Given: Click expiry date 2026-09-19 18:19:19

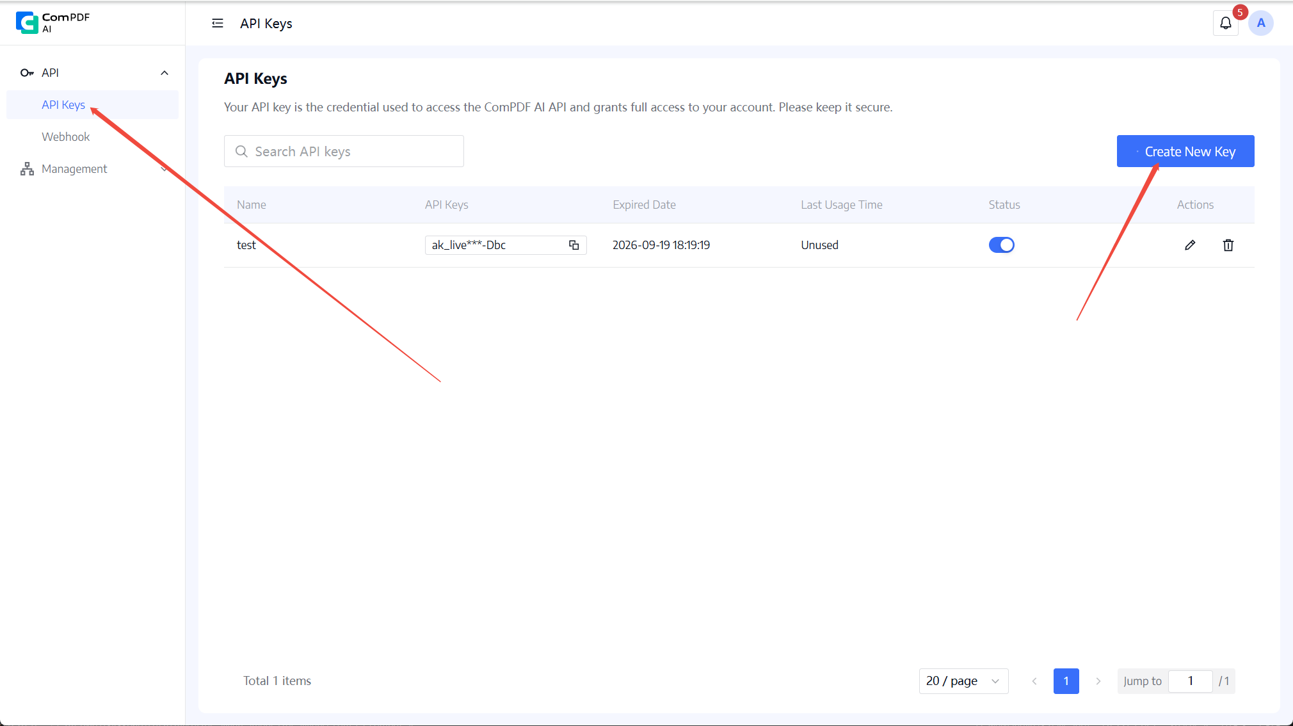Looking at the screenshot, I should pyautogui.click(x=661, y=245).
